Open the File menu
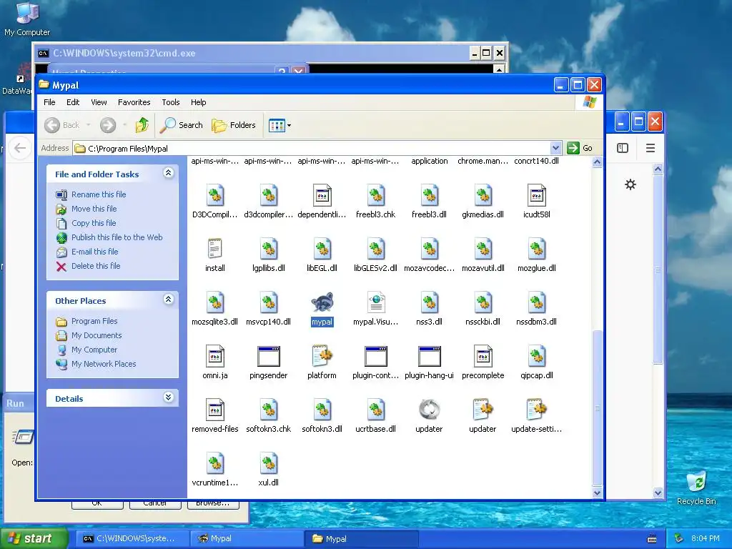 coord(49,102)
